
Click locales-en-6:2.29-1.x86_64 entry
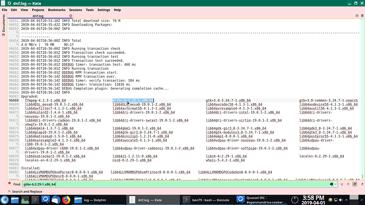(x=50, y=160)
